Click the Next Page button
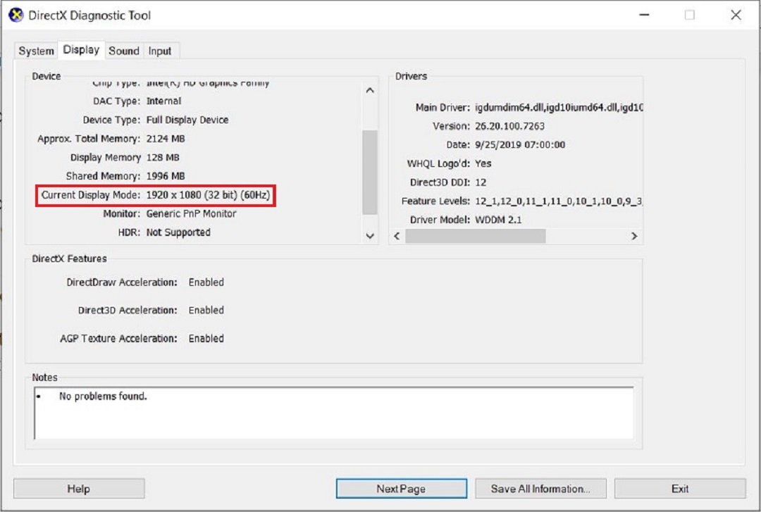 [402, 489]
